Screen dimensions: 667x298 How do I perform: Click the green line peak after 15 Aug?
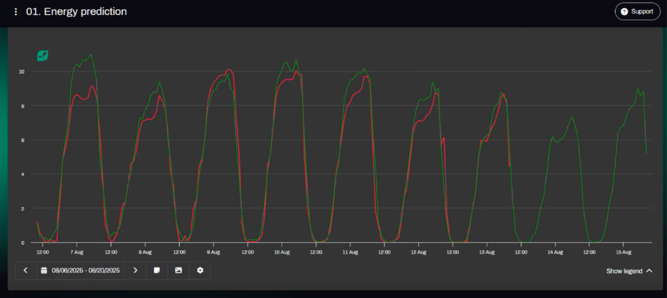coord(638,89)
